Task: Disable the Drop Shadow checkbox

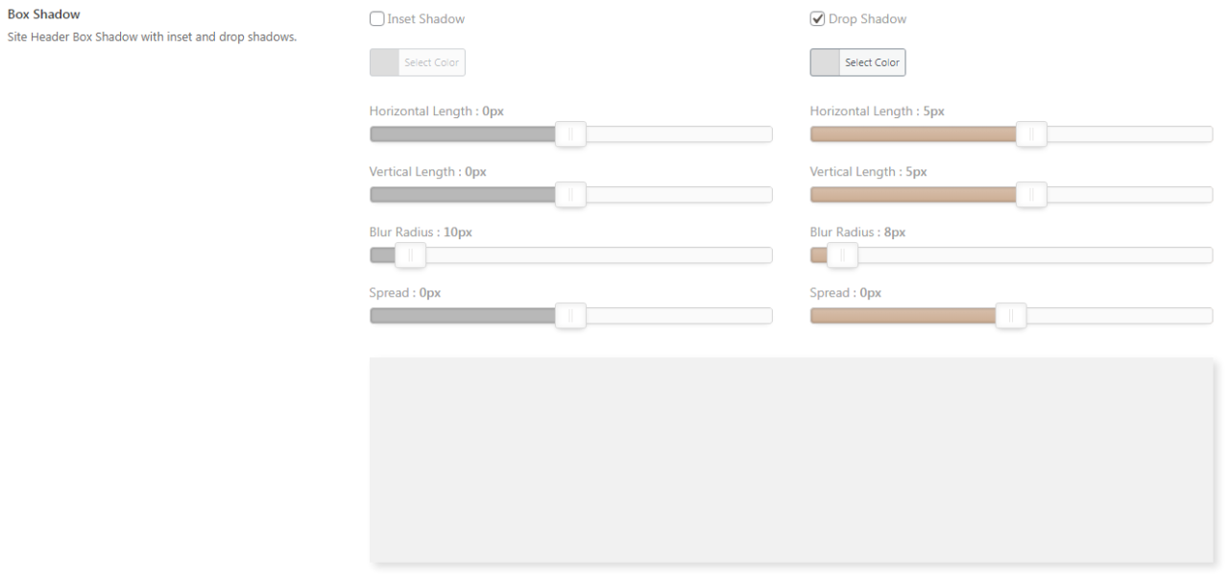Action: (817, 18)
